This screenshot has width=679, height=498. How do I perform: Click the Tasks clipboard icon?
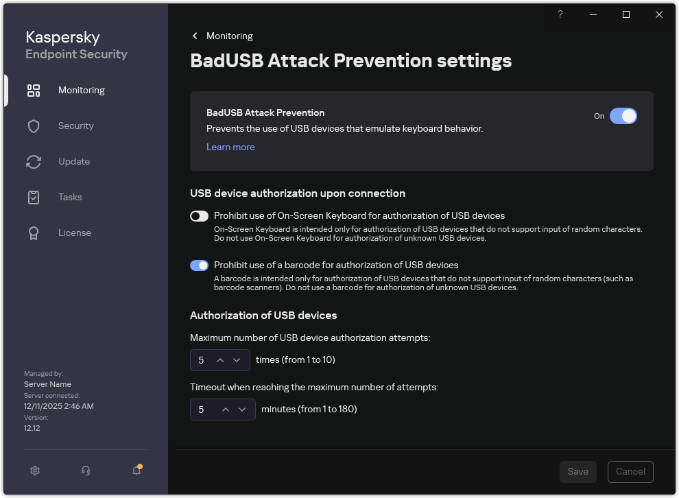click(34, 197)
